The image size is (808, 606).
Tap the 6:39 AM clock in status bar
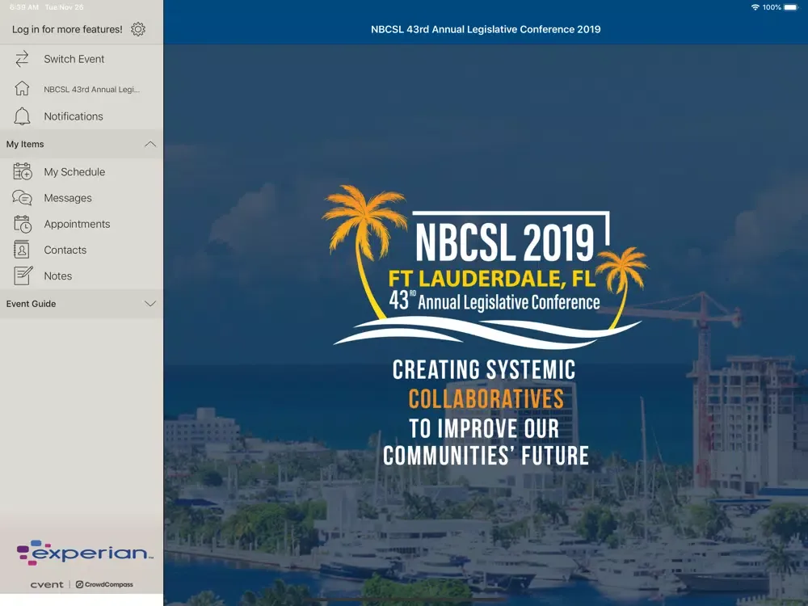tap(24, 7)
